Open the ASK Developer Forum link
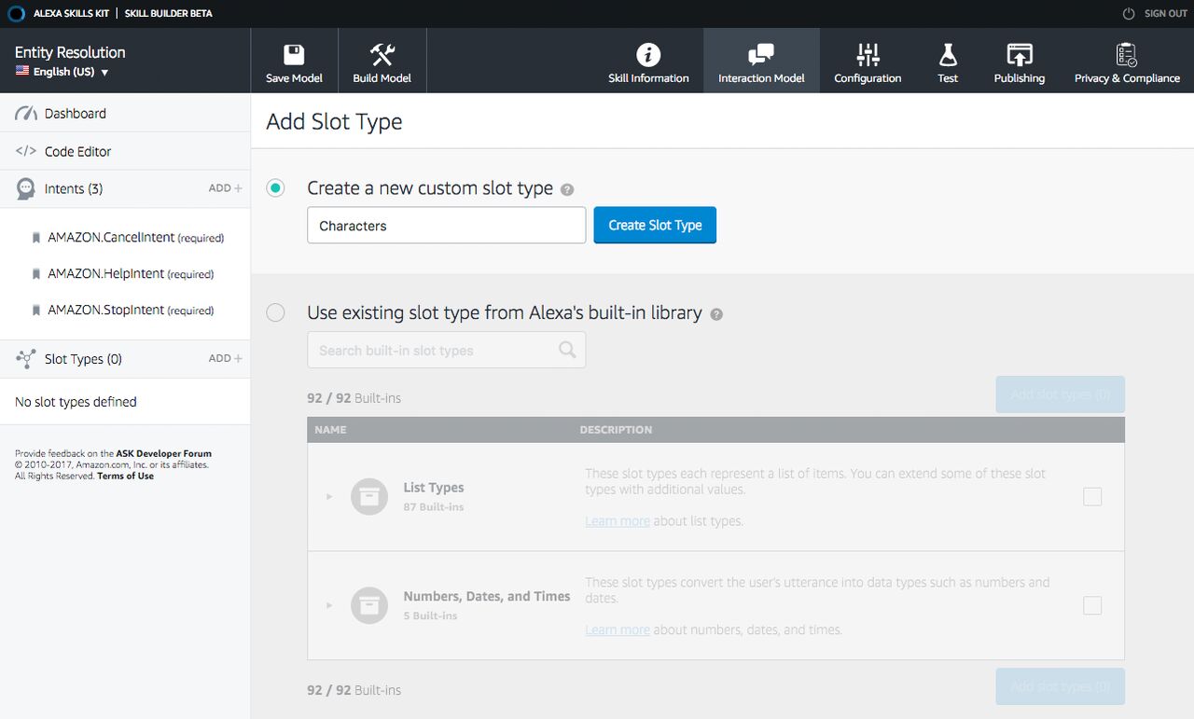 click(163, 454)
